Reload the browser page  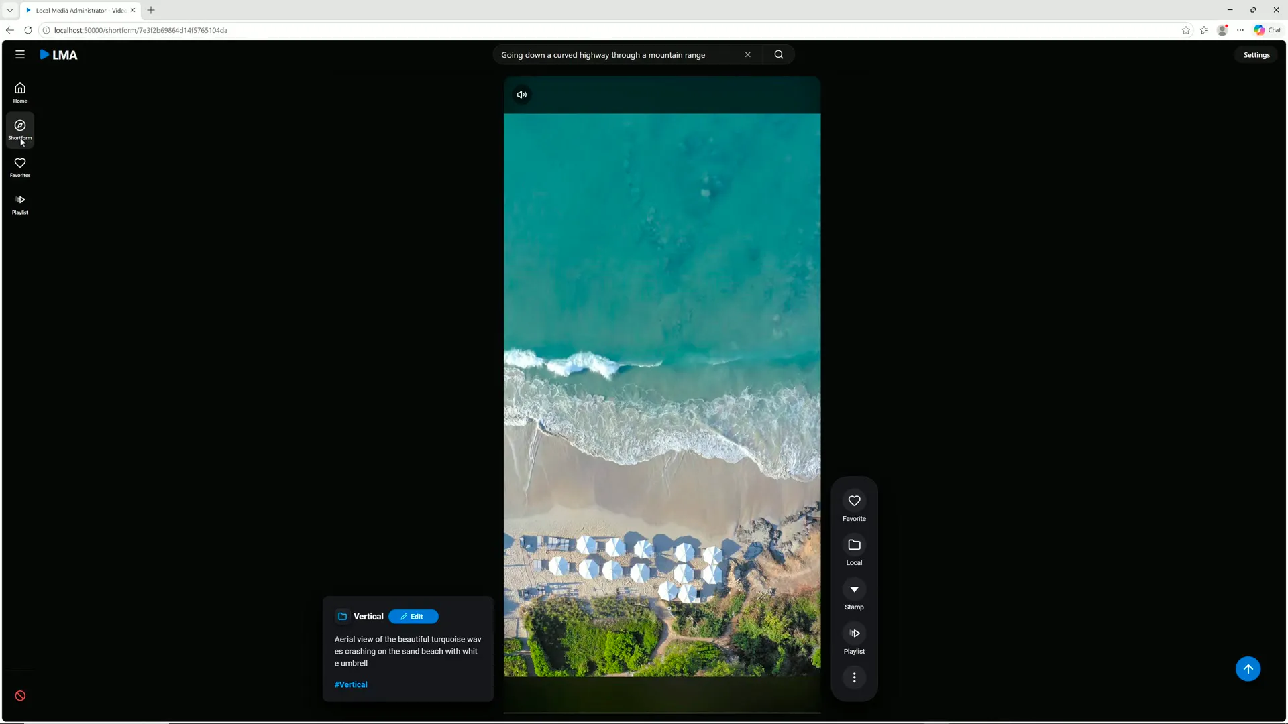pos(28,30)
